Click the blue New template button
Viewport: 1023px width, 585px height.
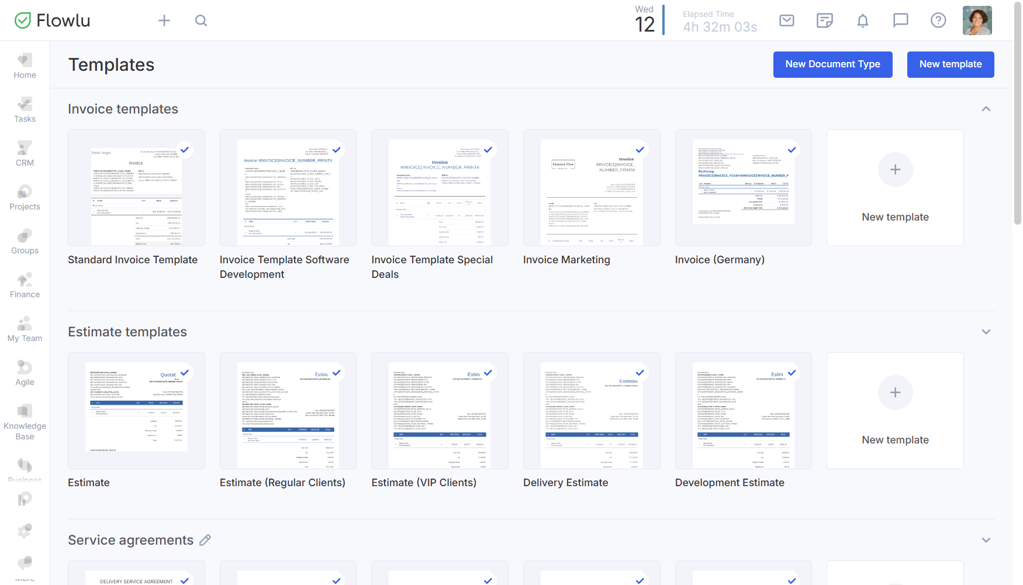click(x=951, y=64)
